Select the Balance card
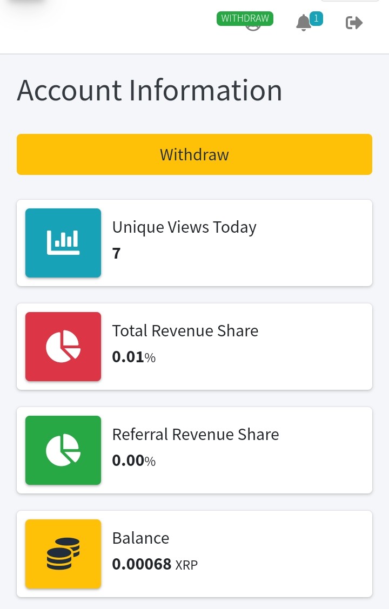 tap(194, 554)
